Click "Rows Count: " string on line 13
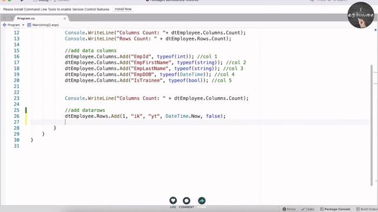 coord(136,39)
